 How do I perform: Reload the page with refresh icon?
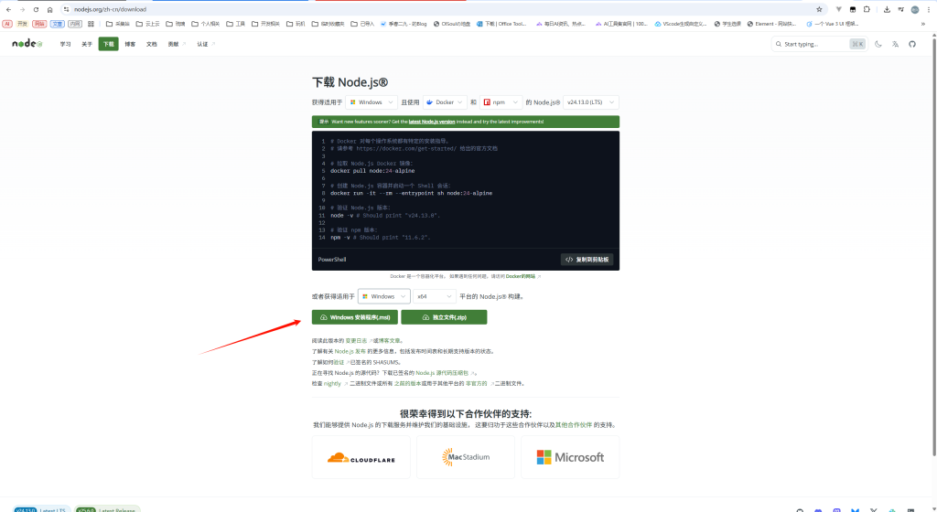point(36,9)
